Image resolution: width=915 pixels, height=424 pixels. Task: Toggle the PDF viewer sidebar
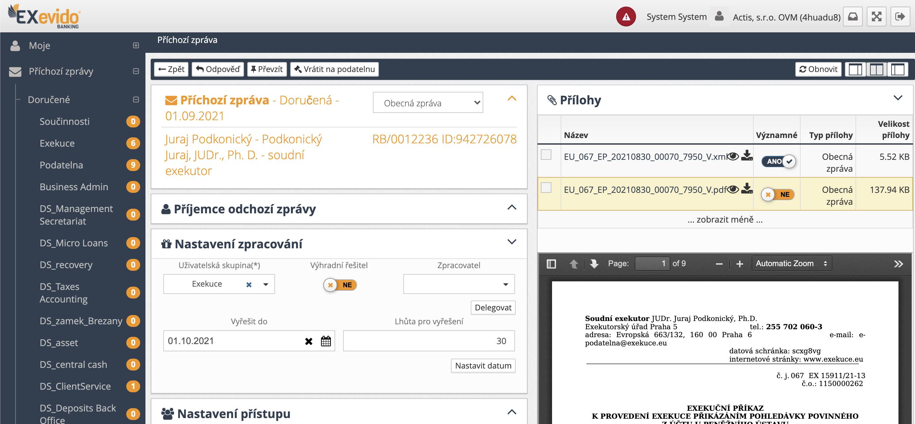point(551,264)
